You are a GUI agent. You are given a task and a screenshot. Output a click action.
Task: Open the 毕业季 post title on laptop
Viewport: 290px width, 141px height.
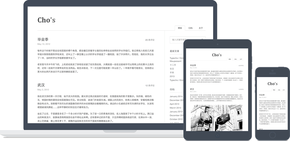coord(43,39)
